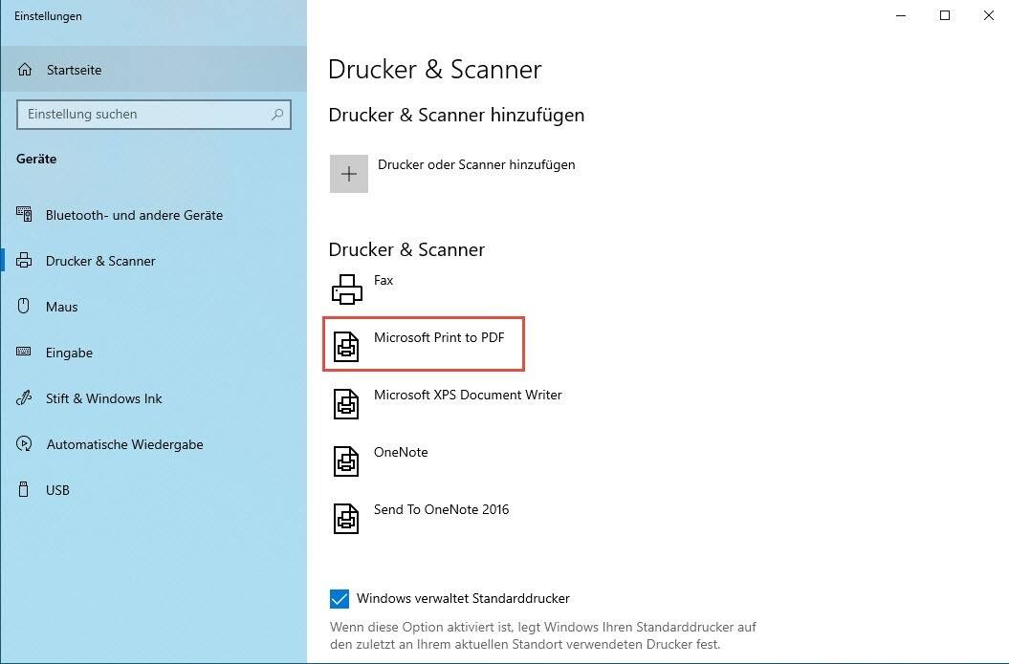Click Drucker oder Scanner hinzufügen label

pyautogui.click(x=476, y=164)
